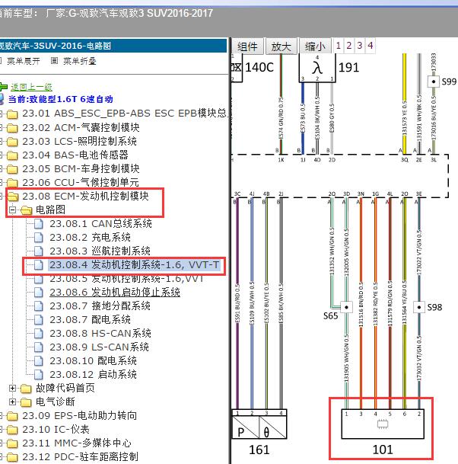Open 23.08.2 充电系统 diagram
Image resolution: width=458 pixels, height=464 pixels.
click(90, 237)
